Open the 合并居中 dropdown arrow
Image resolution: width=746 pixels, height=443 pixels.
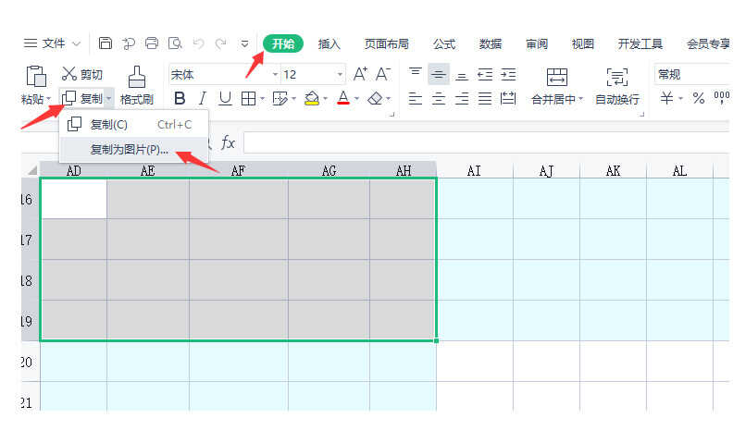pyautogui.click(x=580, y=99)
